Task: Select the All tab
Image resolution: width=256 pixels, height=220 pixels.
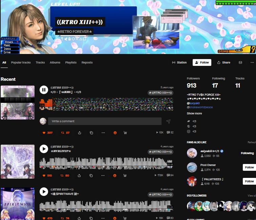Action: click(4, 62)
